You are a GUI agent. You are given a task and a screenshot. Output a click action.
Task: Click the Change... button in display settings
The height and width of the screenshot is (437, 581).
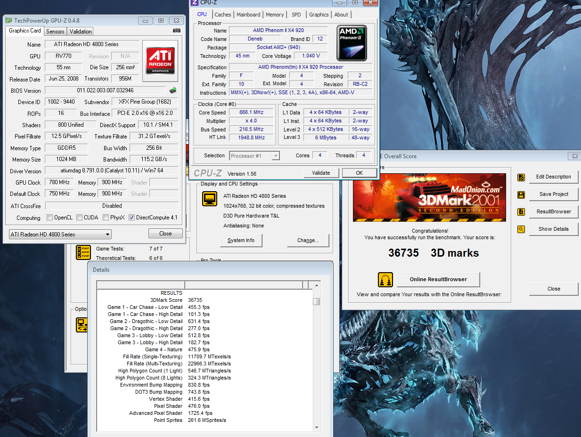coord(308,240)
